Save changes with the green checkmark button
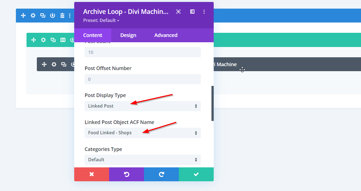Viewport: 361px width, 191px height. [196, 174]
